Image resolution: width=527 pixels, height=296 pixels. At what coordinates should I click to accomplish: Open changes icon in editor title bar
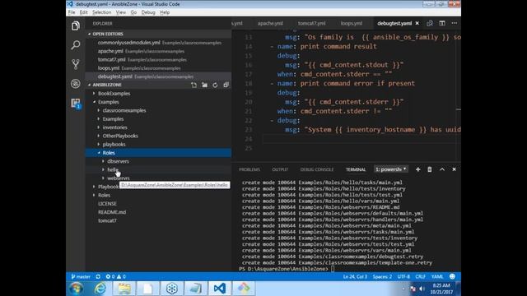point(430,23)
